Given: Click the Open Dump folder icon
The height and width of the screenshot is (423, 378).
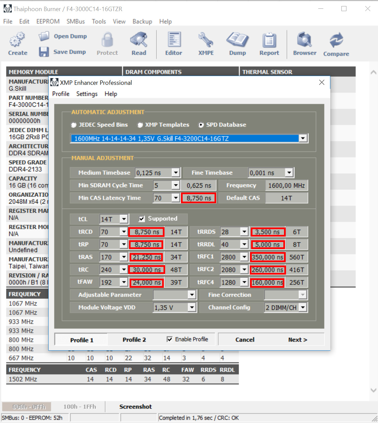Looking at the screenshot, I should click(x=44, y=36).
